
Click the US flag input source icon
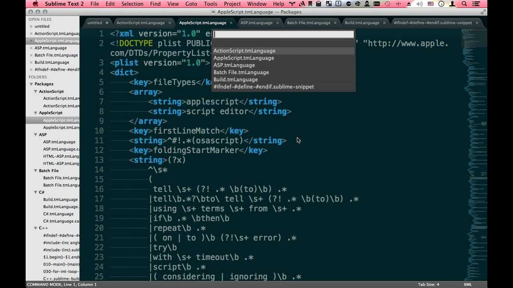(430, 4)
